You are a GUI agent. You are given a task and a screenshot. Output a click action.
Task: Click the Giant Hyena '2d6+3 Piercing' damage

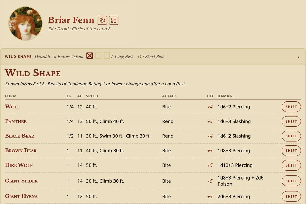click(234, 196)
